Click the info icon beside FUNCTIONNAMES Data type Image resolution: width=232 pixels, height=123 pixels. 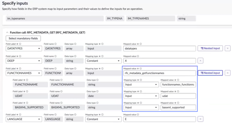pos(75,69)
